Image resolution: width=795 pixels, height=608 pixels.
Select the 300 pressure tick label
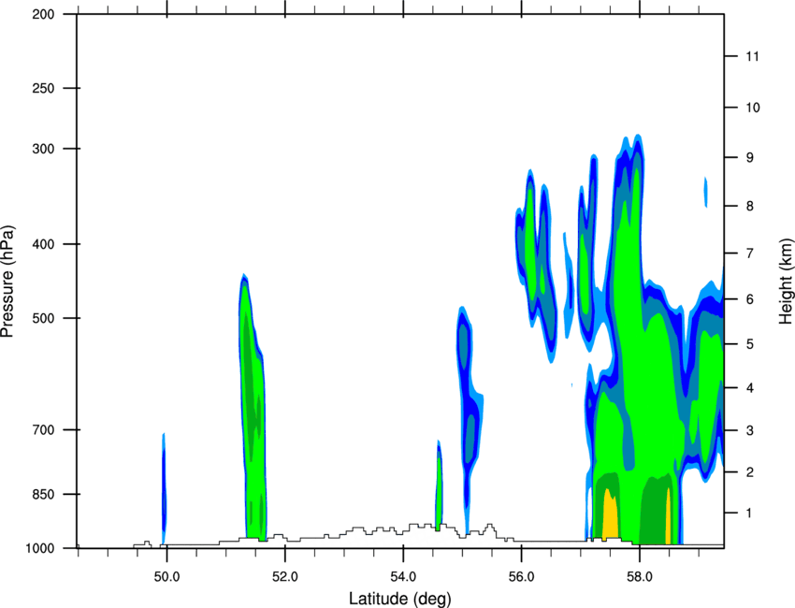(x=43, y=149)
